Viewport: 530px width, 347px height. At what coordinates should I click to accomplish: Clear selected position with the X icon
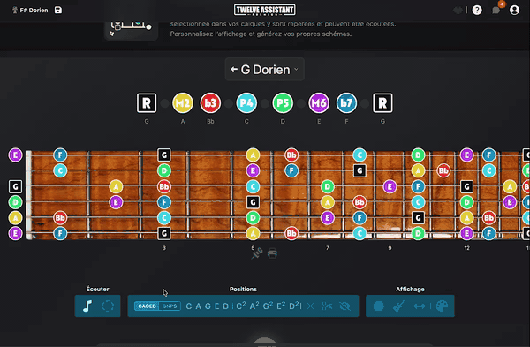[x=310, y=306]
